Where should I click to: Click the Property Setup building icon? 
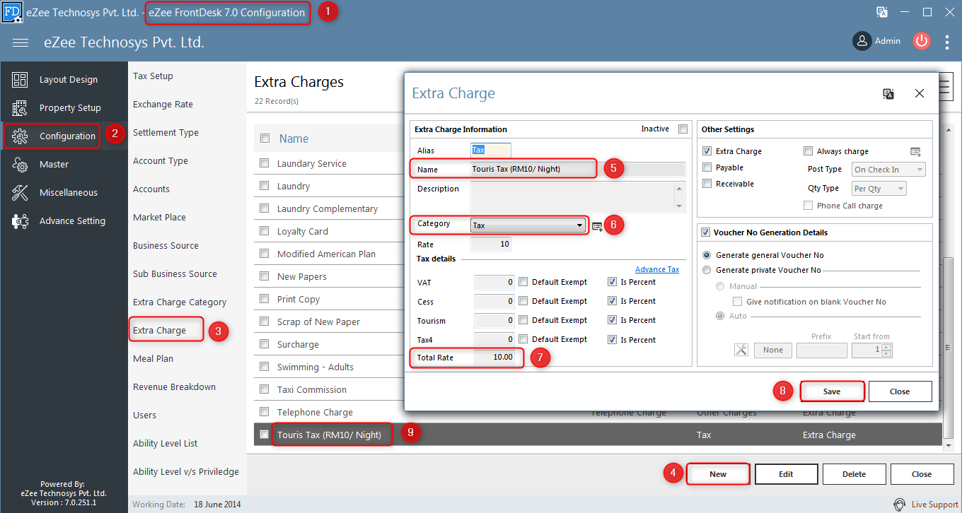pyautogui.click(x=20, y=108)
